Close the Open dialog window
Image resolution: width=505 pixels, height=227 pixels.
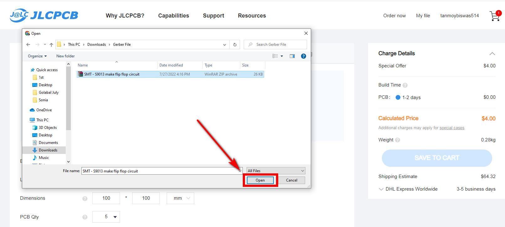(306, 33)
